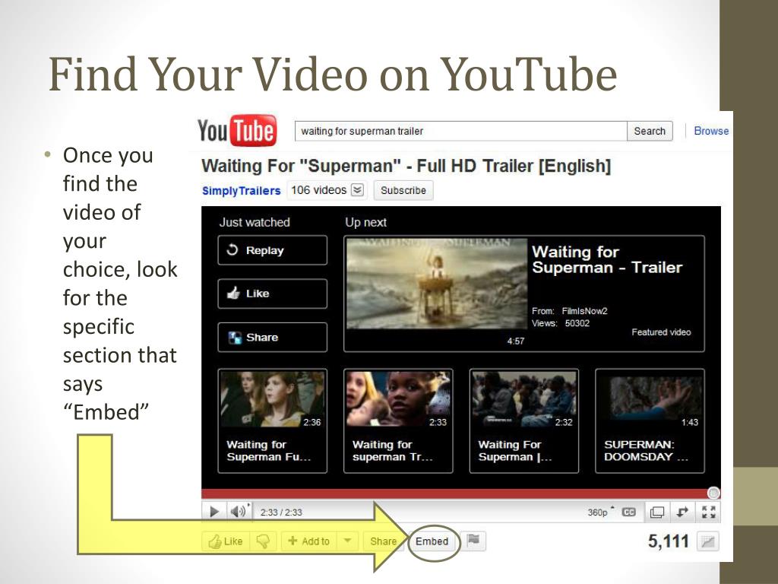Click the YouTube logo
Viewport: 778px width, 584px height.
(x=237, y=131)
